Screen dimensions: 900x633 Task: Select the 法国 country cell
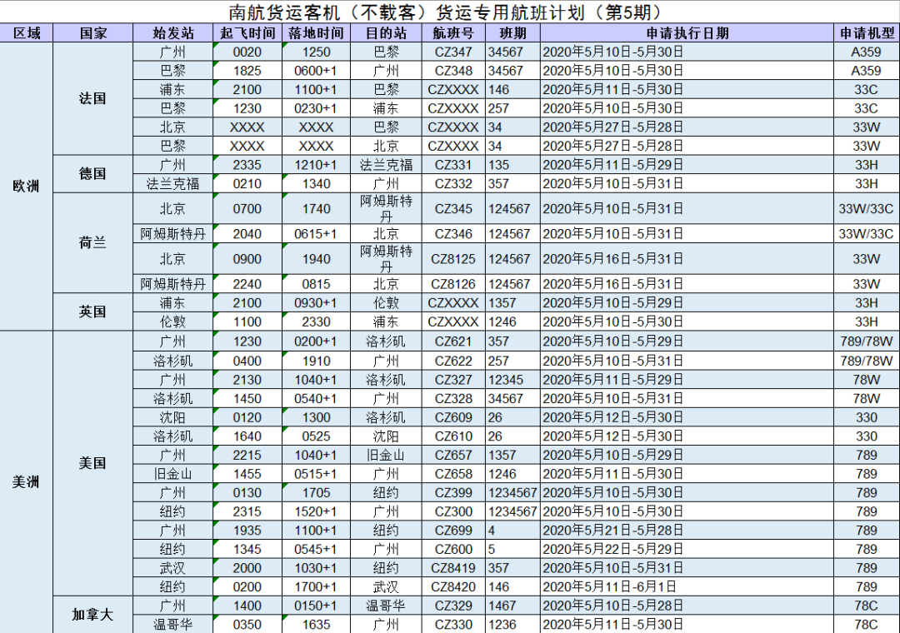pyautogui.click(x=93, y=99)
